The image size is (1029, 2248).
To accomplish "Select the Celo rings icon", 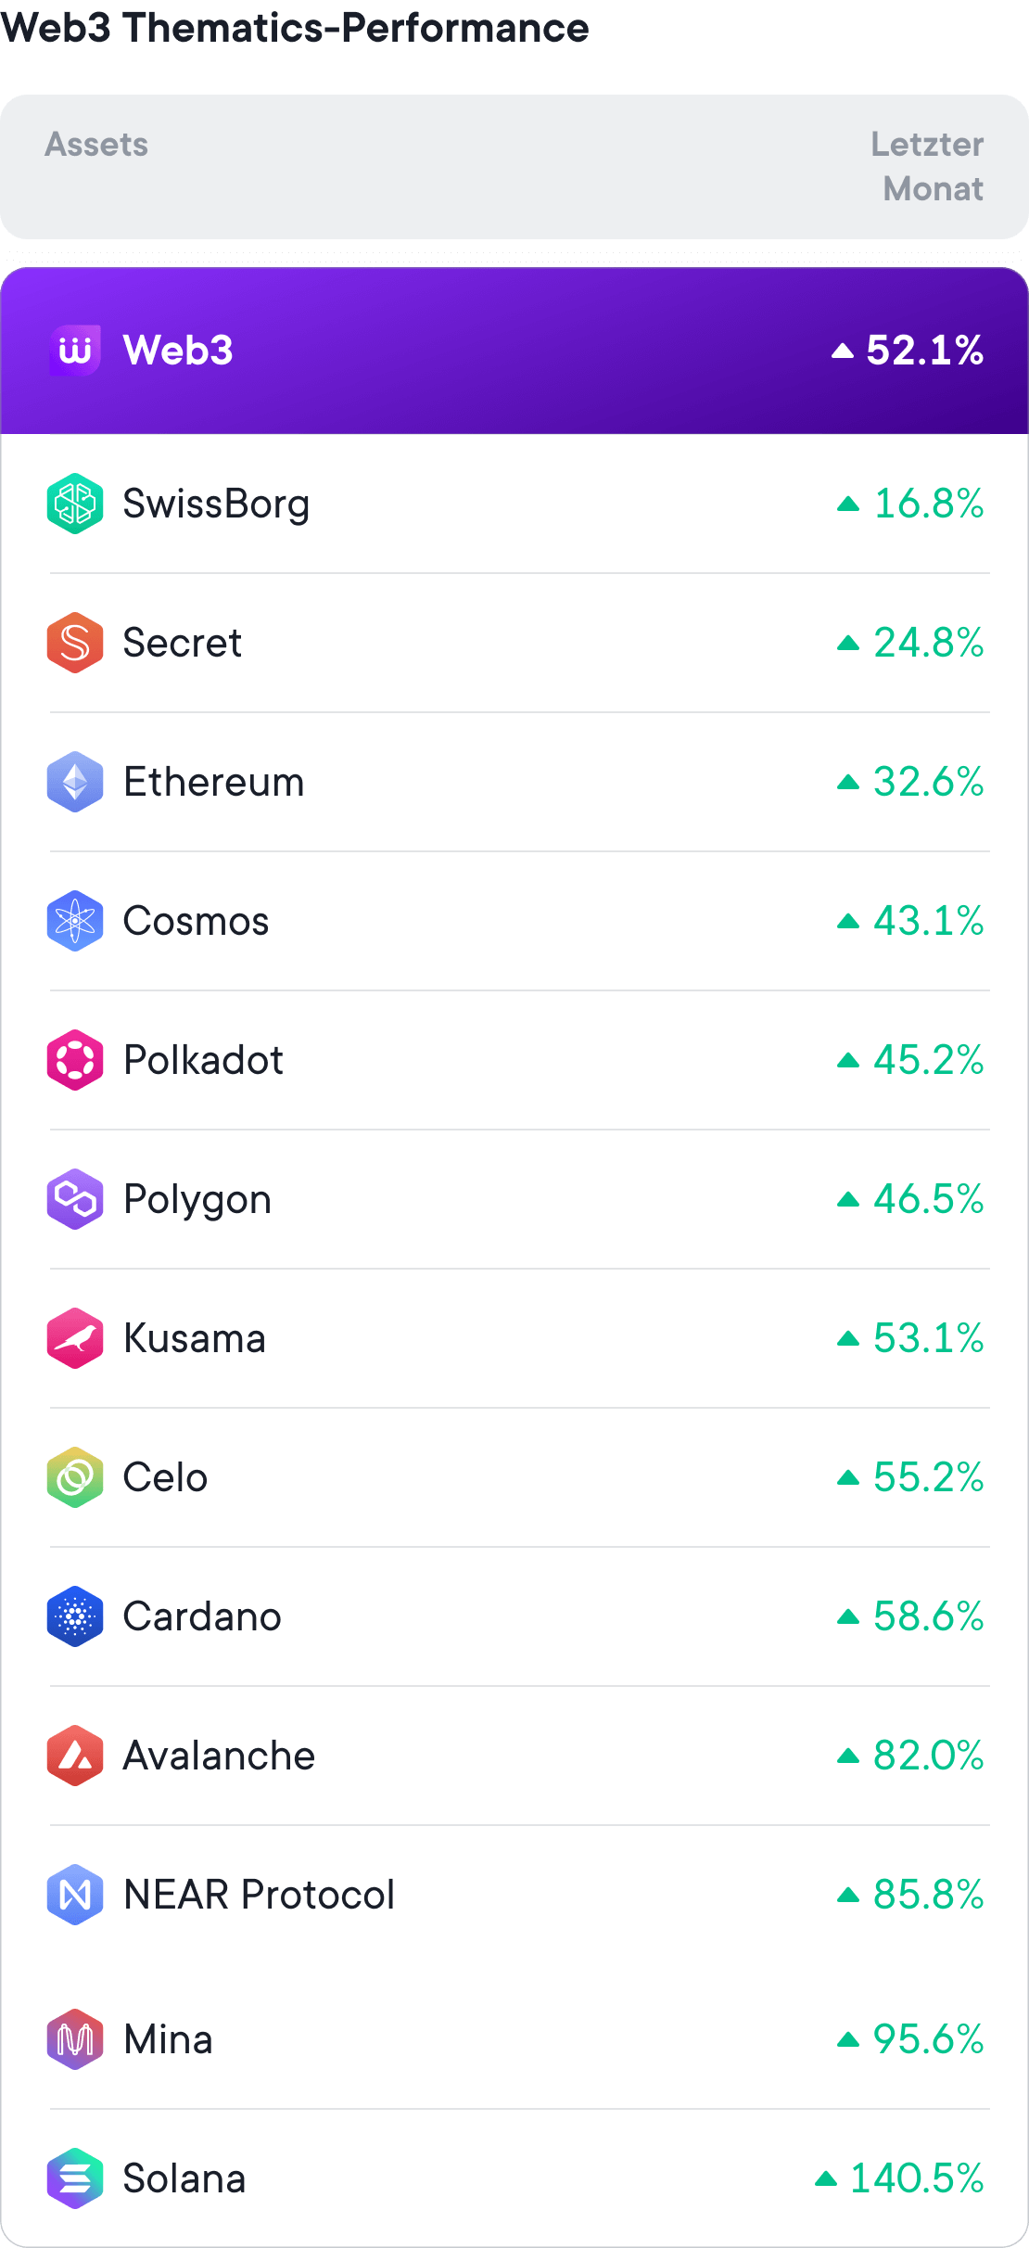I will point(75,1477).
